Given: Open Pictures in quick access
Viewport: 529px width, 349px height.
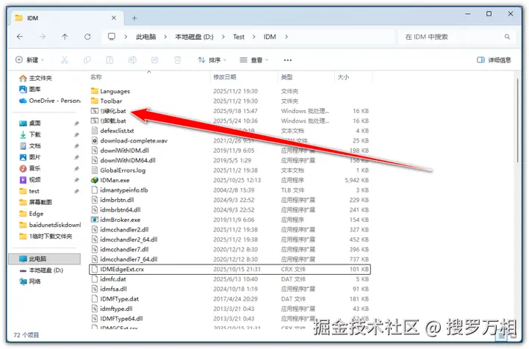Looking at the screenshot, I should [x=30, y=157].
